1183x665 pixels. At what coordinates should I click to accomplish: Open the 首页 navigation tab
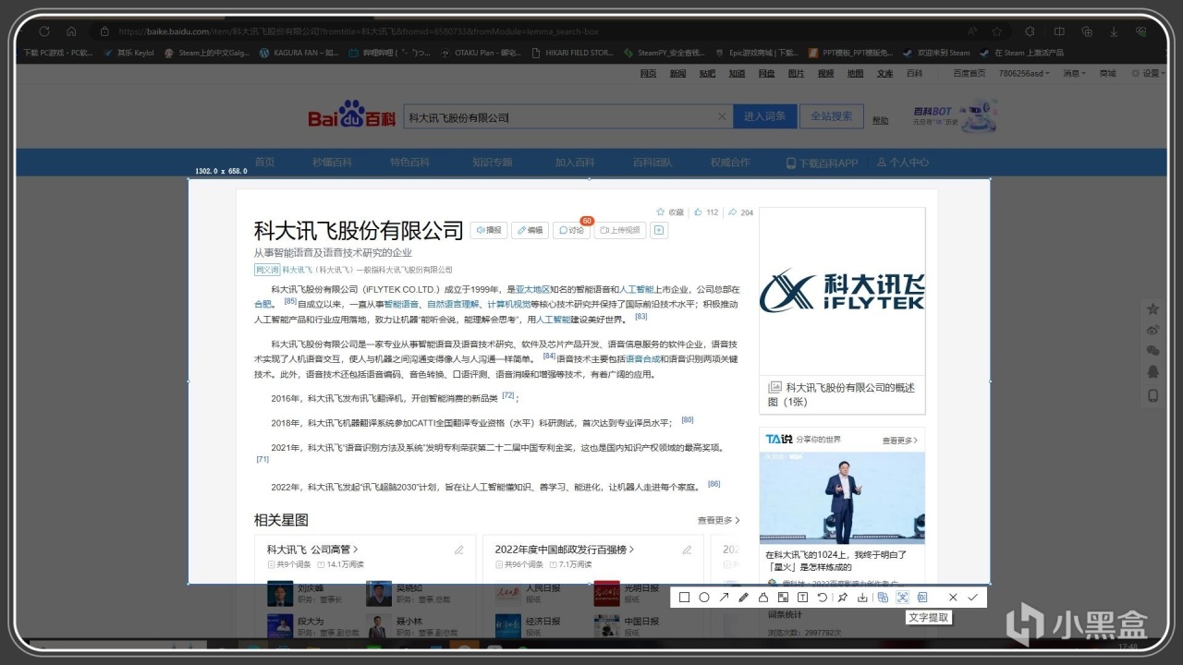(264, 163)
